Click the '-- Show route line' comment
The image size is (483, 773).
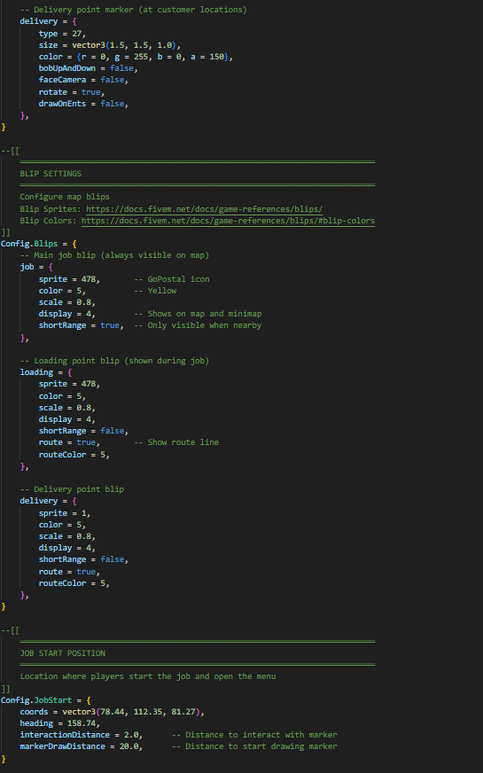[x=176, y=442]
